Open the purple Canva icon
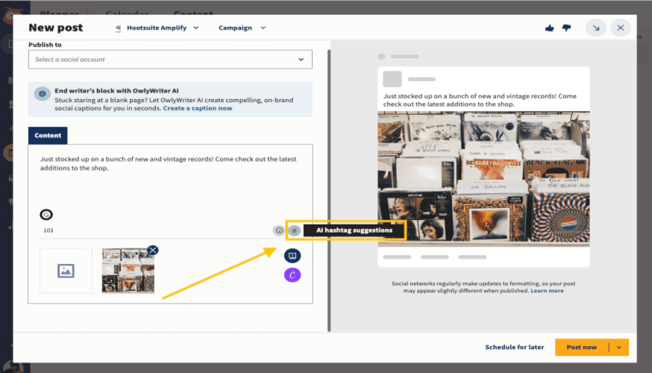This screenshot has height=373, width=652. (x=292, y=275)
